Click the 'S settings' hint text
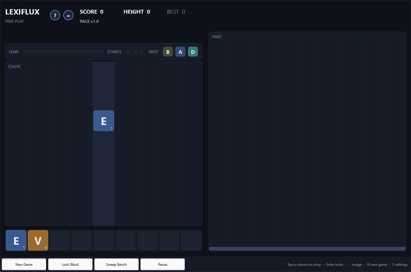Screen dimensions: 411x272 point(400,265)
